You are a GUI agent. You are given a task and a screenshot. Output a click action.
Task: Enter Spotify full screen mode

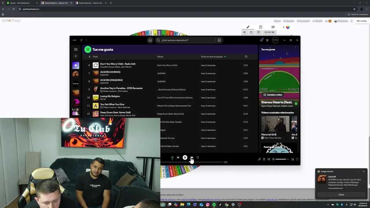[x=297, y=159]
